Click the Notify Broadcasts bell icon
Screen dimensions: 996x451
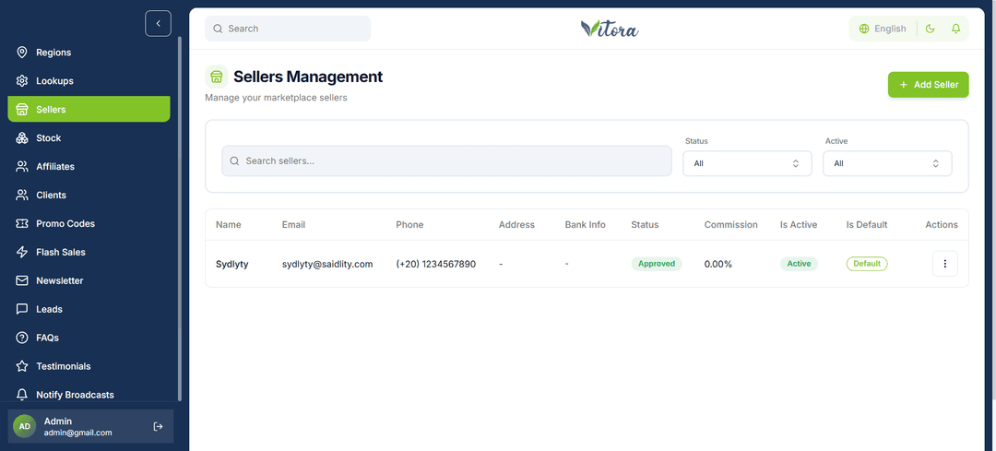(22, 395)
